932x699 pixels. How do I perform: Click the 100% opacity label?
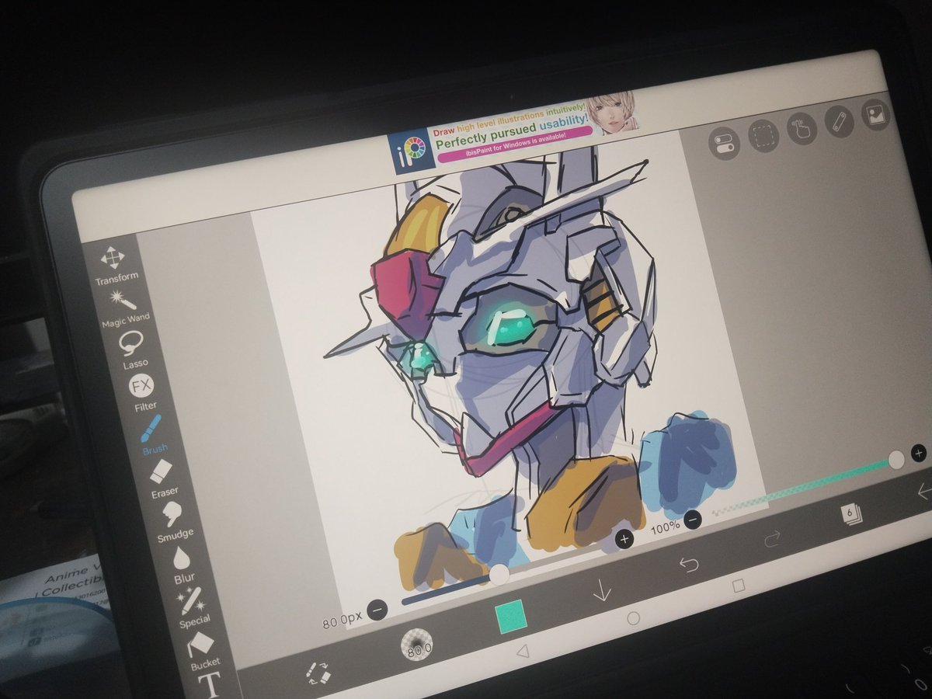pos(665,528)
